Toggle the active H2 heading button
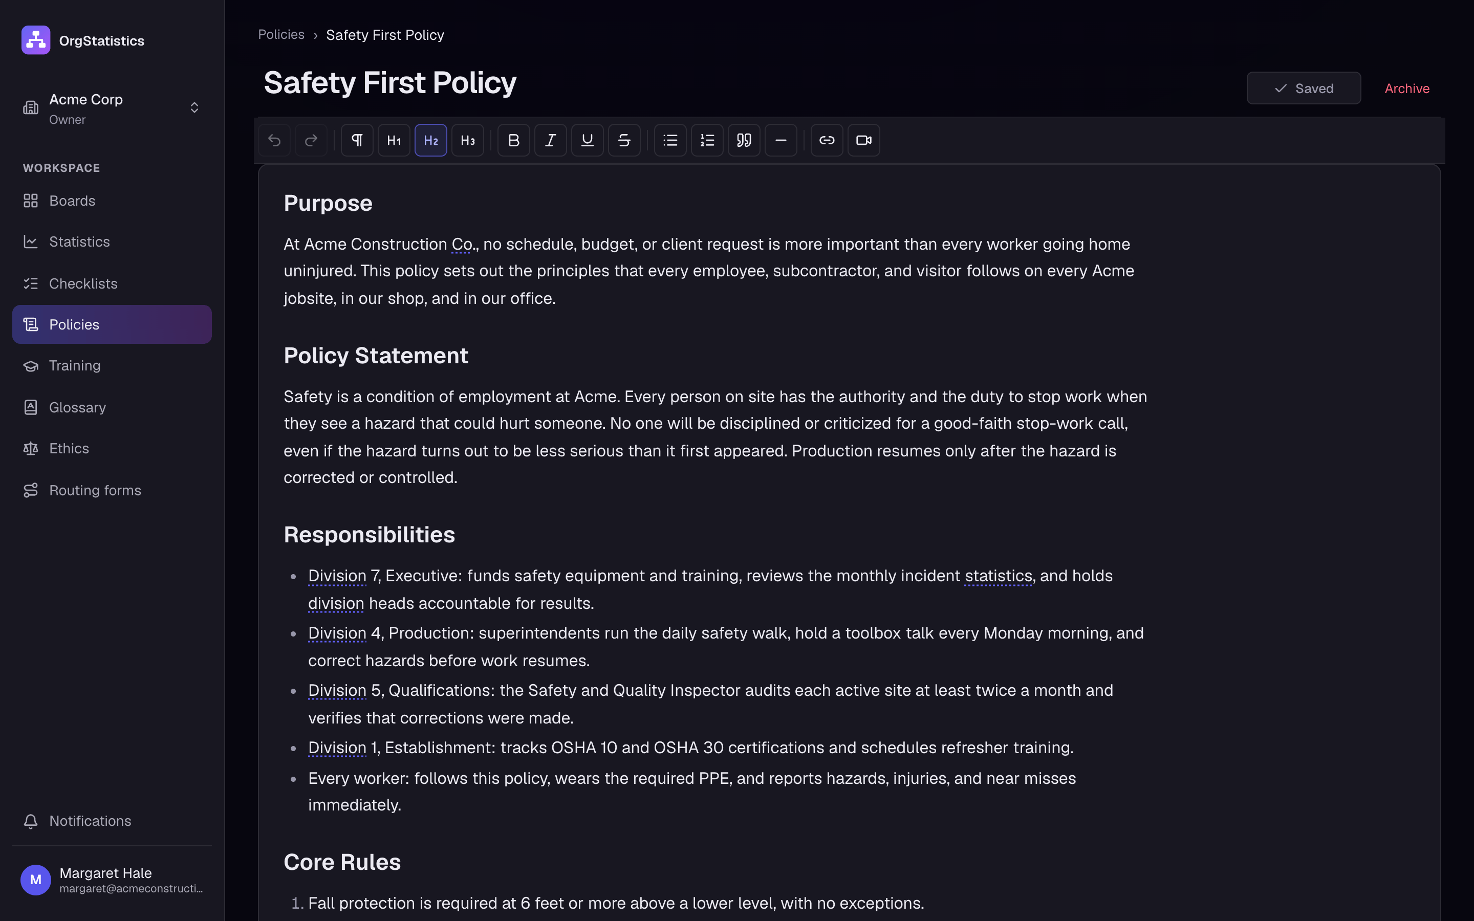The width and height of the screenshot is (1474, 921). 430,140
